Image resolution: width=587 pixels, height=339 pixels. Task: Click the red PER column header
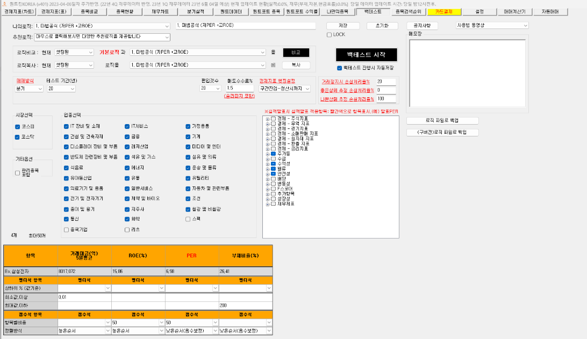(x=192, y=256)
